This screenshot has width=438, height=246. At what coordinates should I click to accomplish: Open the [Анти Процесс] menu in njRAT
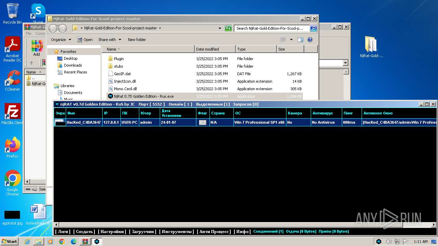click(x=214, y=232)
